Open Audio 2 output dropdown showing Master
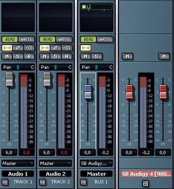 tap(55, 164)
